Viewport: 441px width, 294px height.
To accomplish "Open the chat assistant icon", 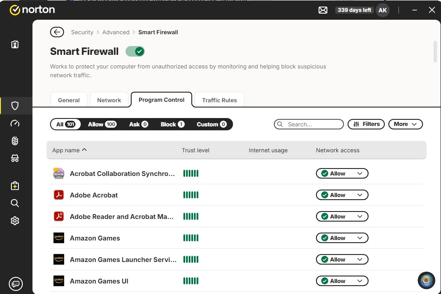I will coord(16,283).
